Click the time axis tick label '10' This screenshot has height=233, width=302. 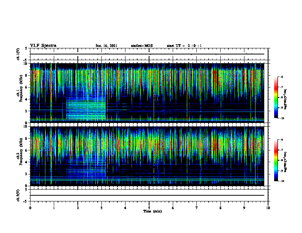(x=268, y=208)
